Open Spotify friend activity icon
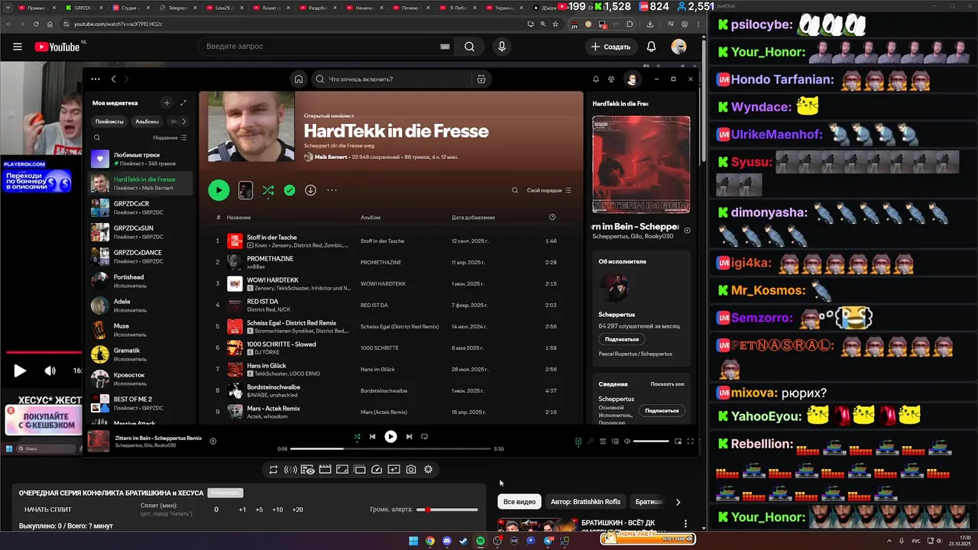The height and width of the screenshot is (550, 978). (611, 79)
